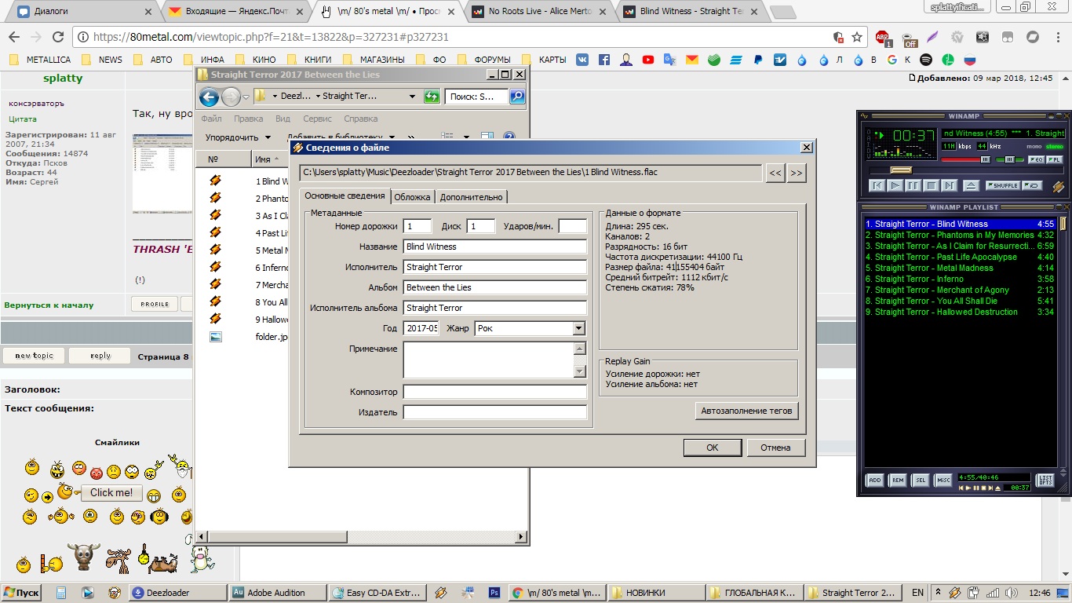Click 'Вернуться к началу' link
Image resolution: width=1072 pixels, height=603 pixels.
point(49,305)
